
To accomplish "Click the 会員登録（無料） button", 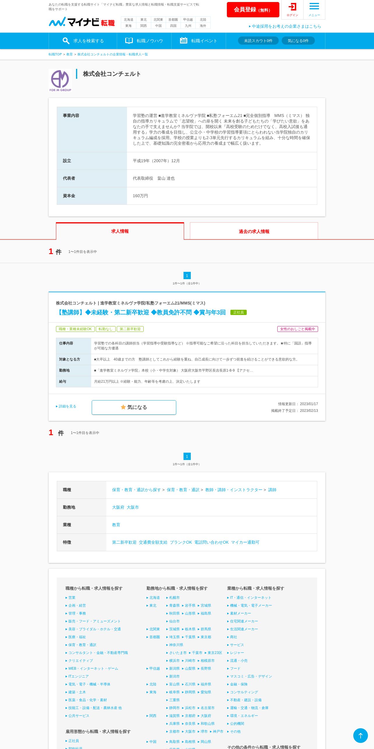I will pyautogui.click(x=253, y=10).
